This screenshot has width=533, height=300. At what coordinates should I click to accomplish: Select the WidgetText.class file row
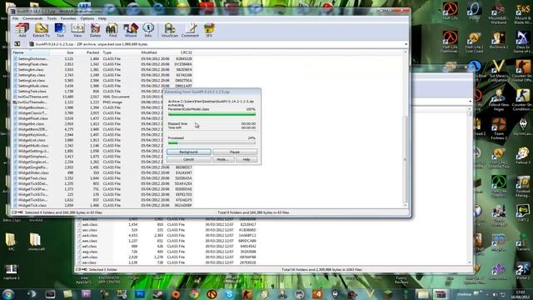(x=102, y=178)
